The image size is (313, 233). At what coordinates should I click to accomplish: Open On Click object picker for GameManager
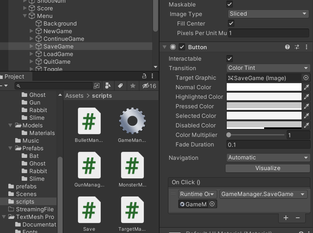tap(212, 204)
